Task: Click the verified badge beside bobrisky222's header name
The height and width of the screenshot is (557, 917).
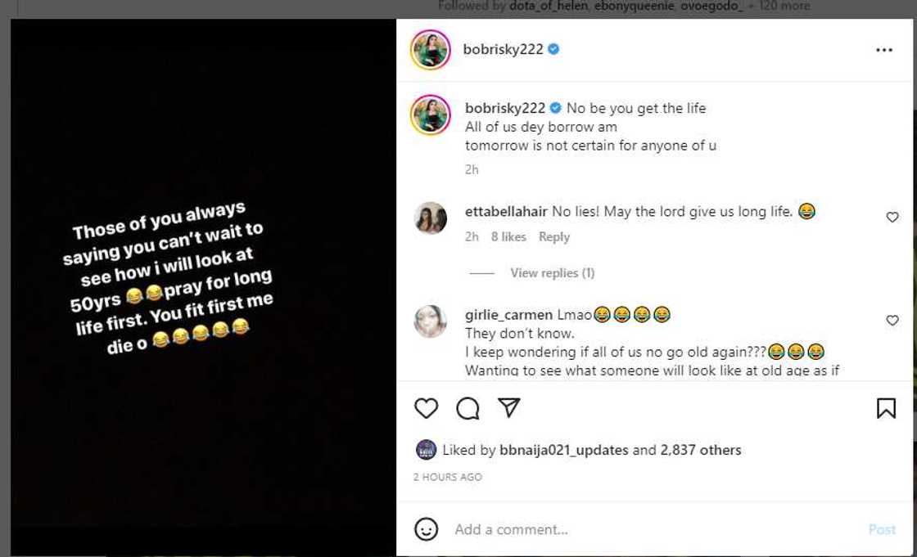Action: (x=553, y=48)
